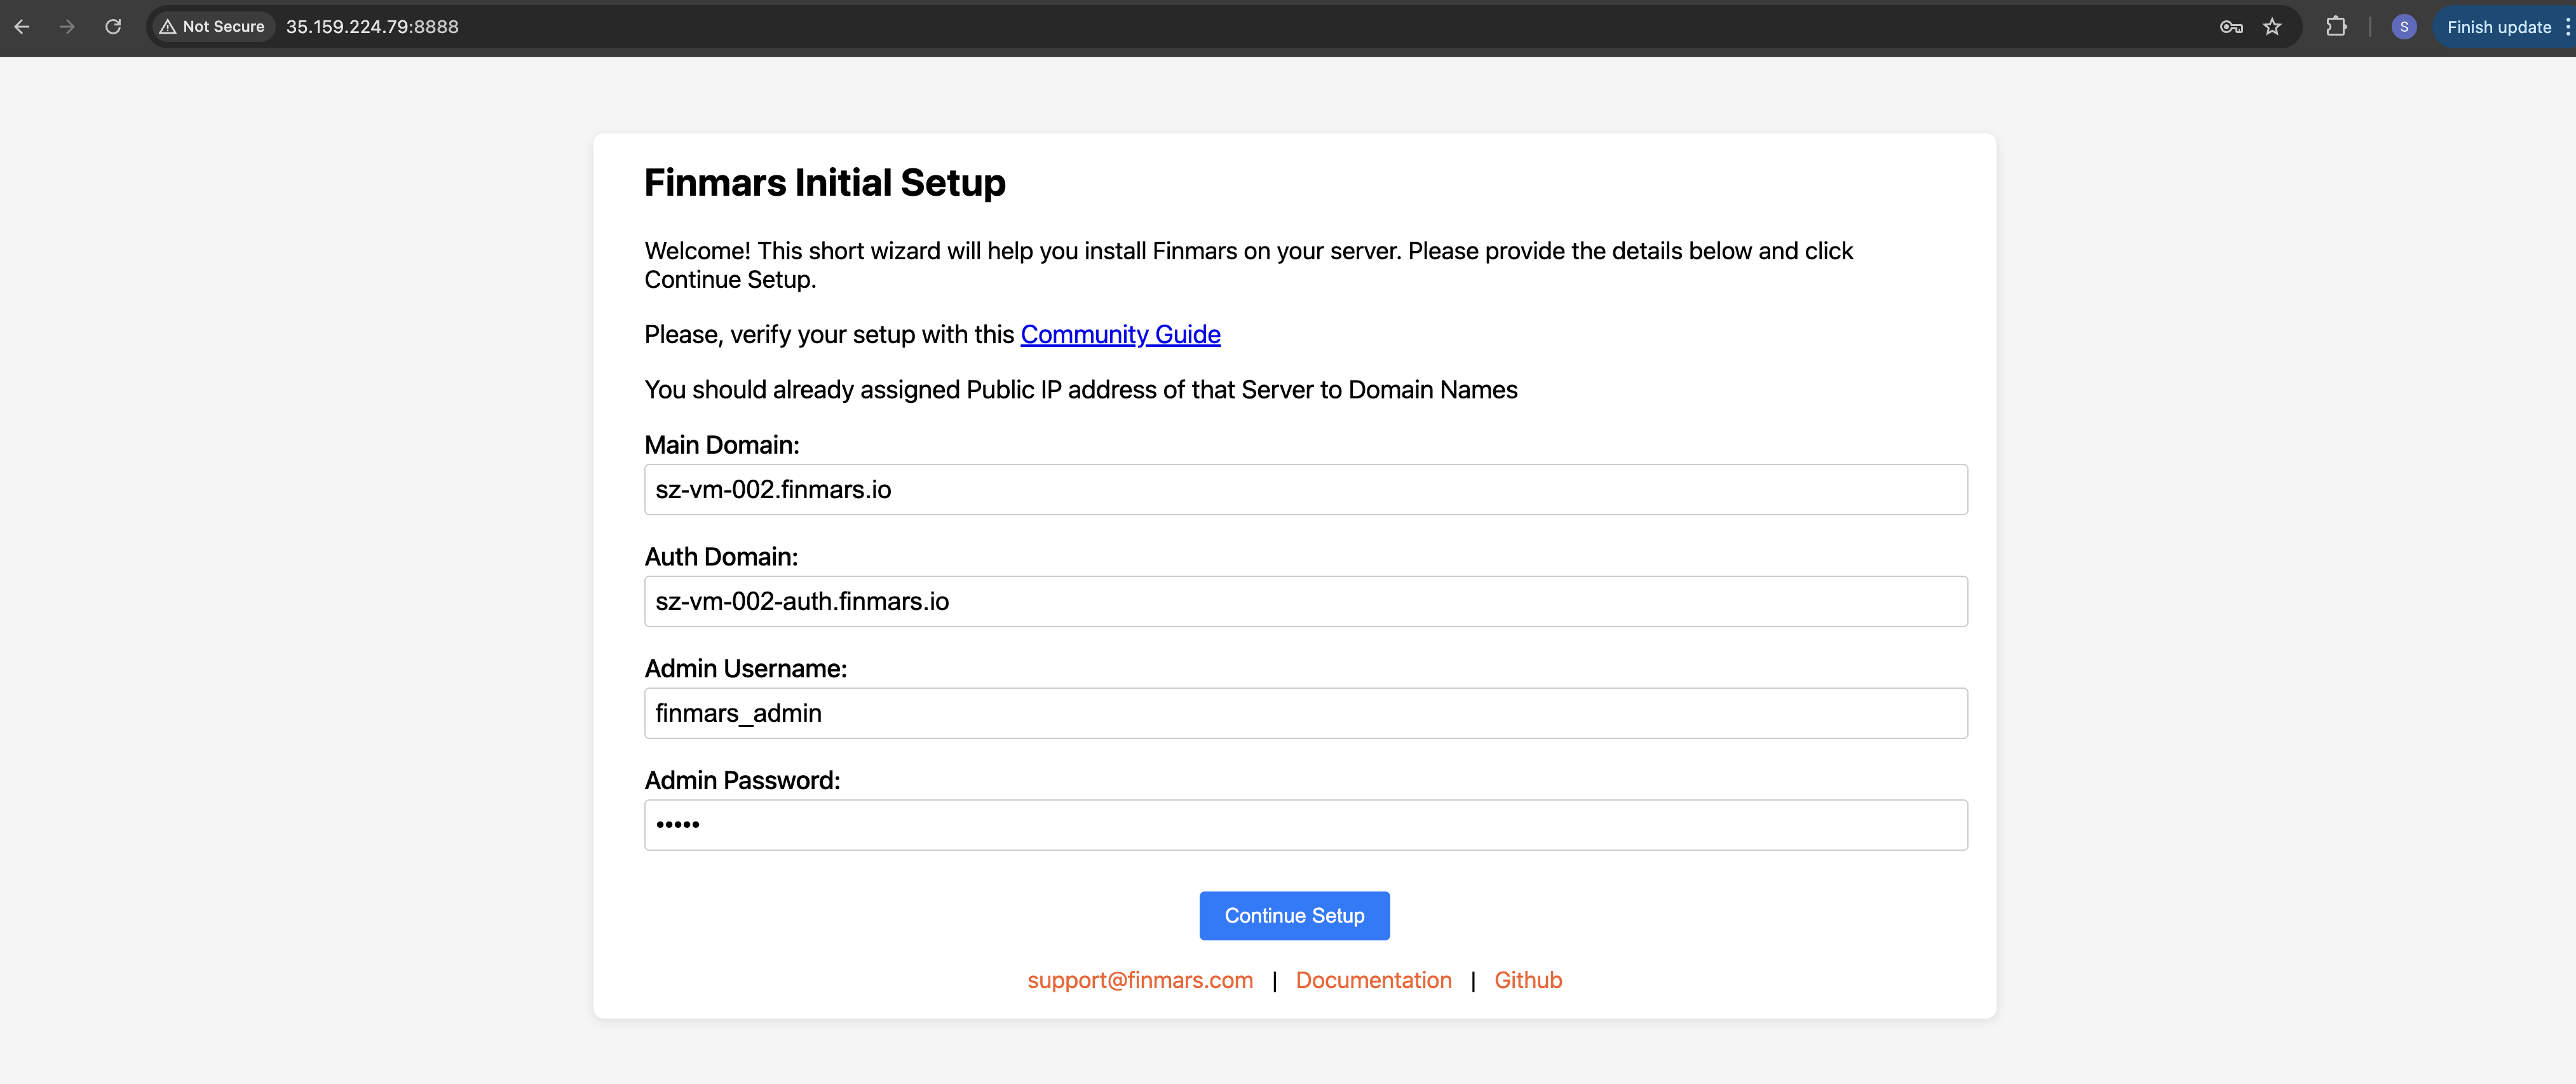Click the address bar URL 35.159.224.79:8888
The image size is (2576, 1084).
click(x=372, y=27)
